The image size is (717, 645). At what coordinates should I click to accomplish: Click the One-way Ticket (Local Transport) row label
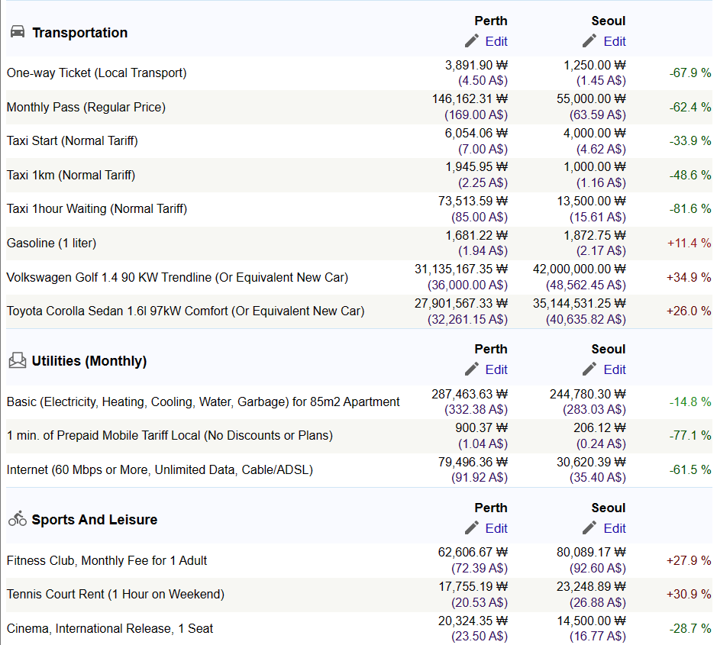pyautogui.click(x=96, y=73)
